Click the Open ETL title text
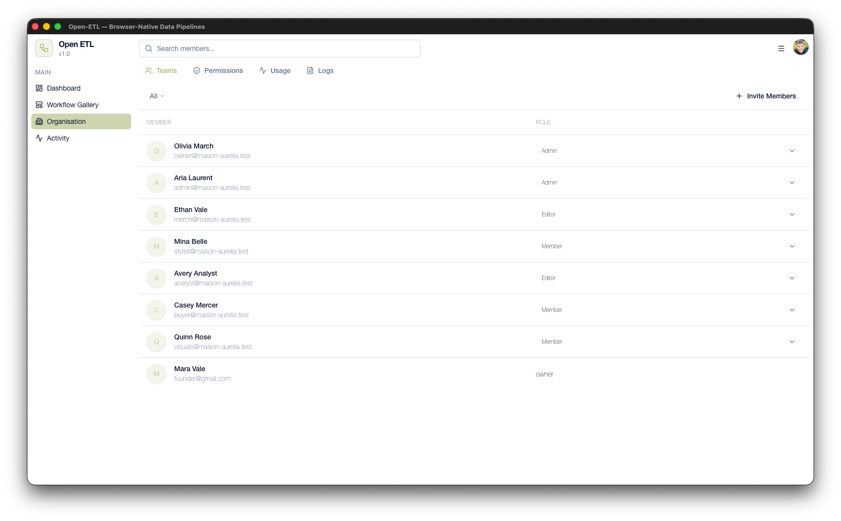Screen dimensions: 841x521 (76, 44)
